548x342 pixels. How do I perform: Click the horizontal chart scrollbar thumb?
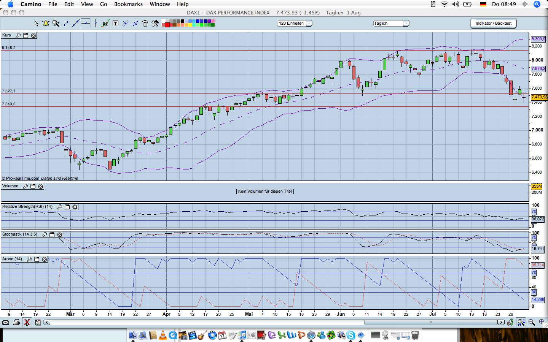[x=431, y=323]
